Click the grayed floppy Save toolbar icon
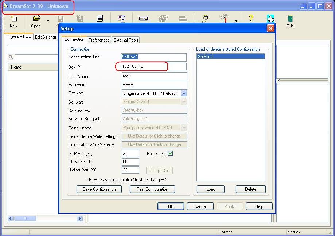Screen dimensions: 335x236 (x=61, y=19)
